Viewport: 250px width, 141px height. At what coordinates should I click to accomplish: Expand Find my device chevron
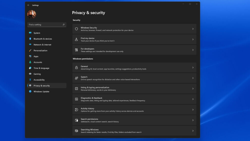[193, 39]
